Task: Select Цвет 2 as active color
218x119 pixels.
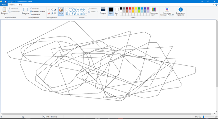Action: click(x=117, y=12)
